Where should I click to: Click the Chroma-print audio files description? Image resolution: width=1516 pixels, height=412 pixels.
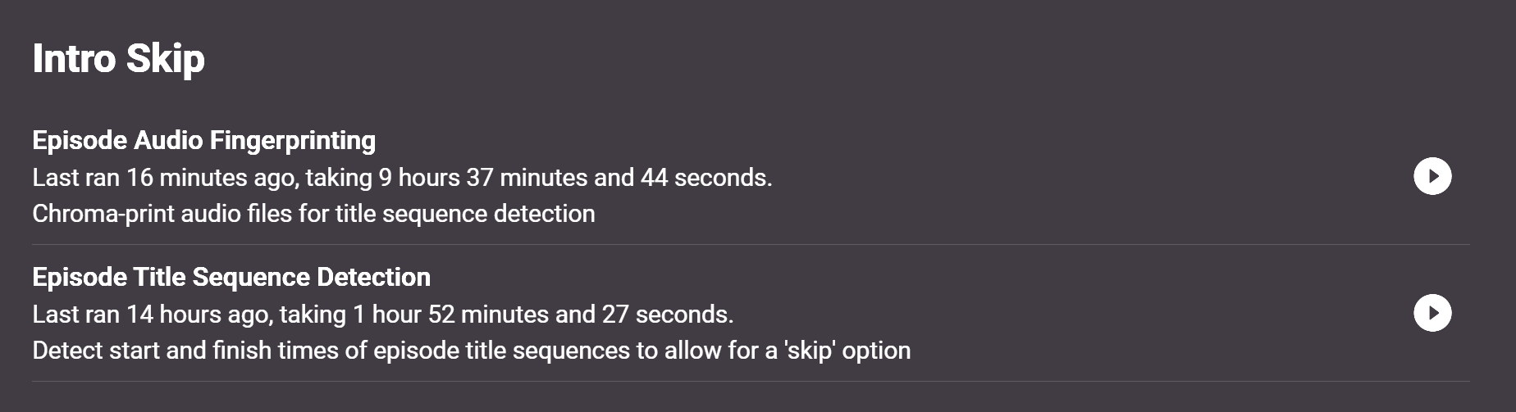[x=313, y=214]
